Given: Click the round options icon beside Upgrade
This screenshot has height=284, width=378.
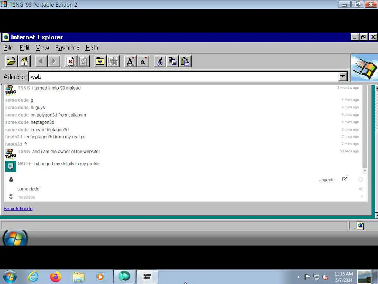Looking at the screenshot, I should click(x=361, y=179).
